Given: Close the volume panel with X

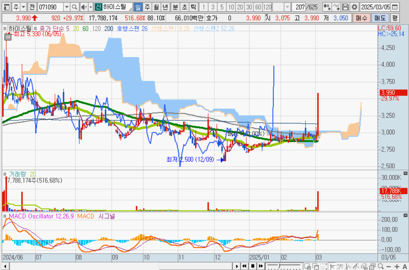Looking at the screenshot, I should click(405, 173).
